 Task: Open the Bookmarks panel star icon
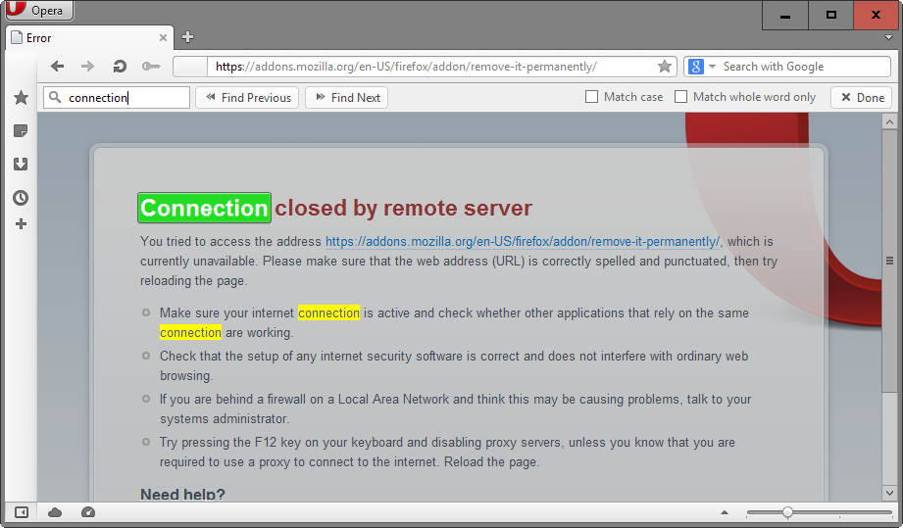click(x=22, y=98)
